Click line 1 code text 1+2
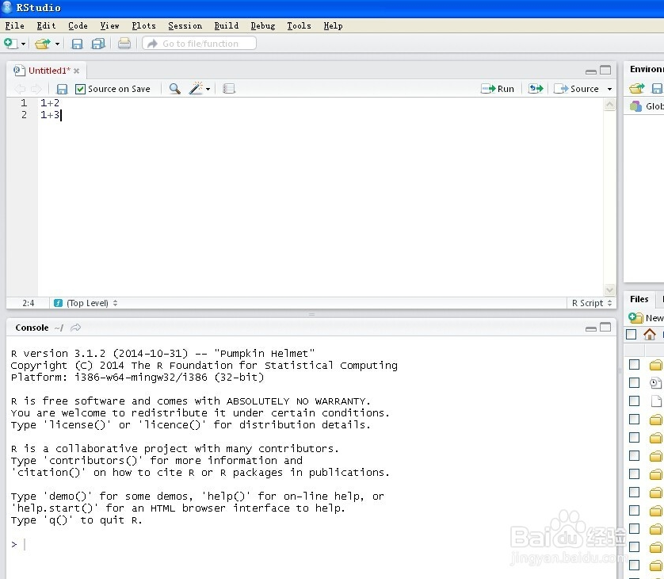 point(50,102)
